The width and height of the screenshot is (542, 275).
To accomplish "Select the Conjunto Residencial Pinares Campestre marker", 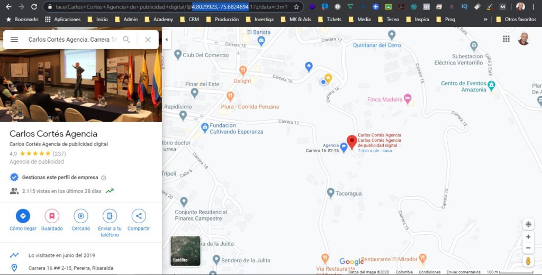I will point(184,202).
